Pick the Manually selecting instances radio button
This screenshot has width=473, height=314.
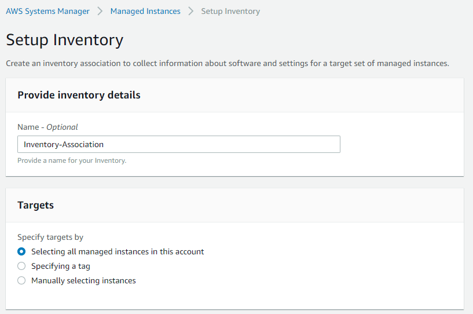coord(21,280)
